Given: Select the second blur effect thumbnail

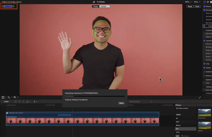Looking at the screenshot, I should pos(205,125).
